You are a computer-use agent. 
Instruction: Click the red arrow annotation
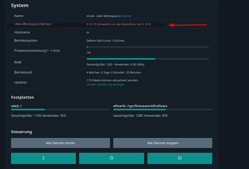(x=188, y=25)
